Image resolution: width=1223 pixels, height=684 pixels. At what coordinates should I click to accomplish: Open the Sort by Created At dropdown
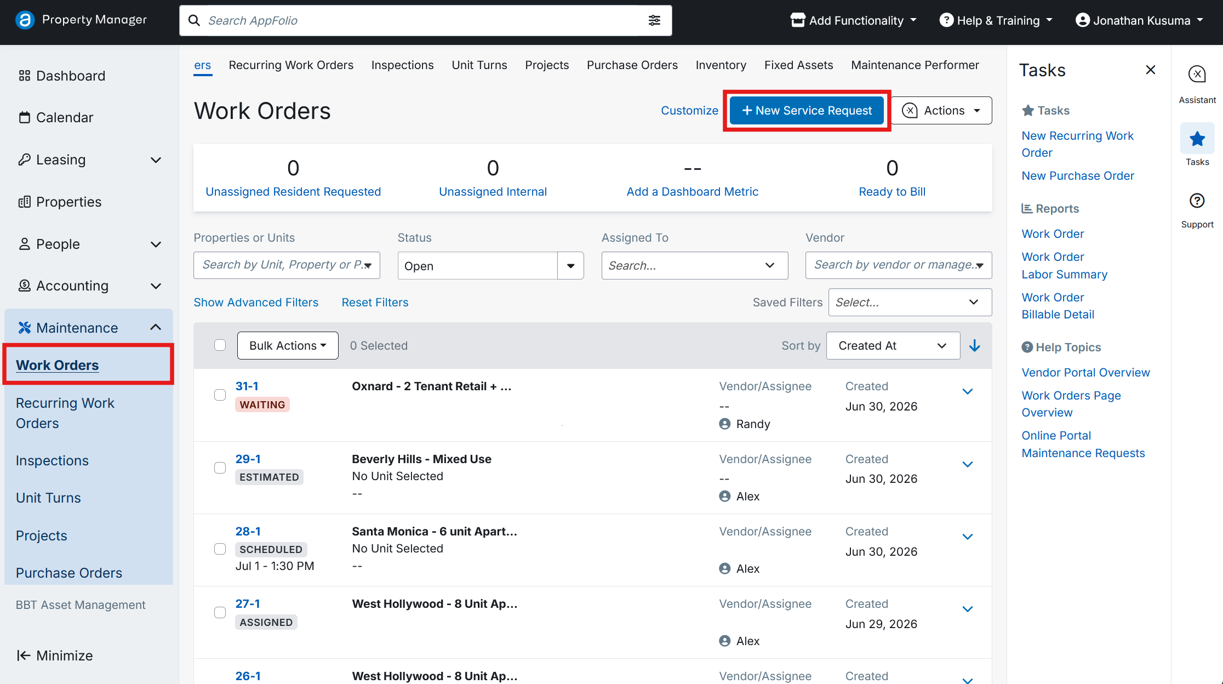coord(893,346)
